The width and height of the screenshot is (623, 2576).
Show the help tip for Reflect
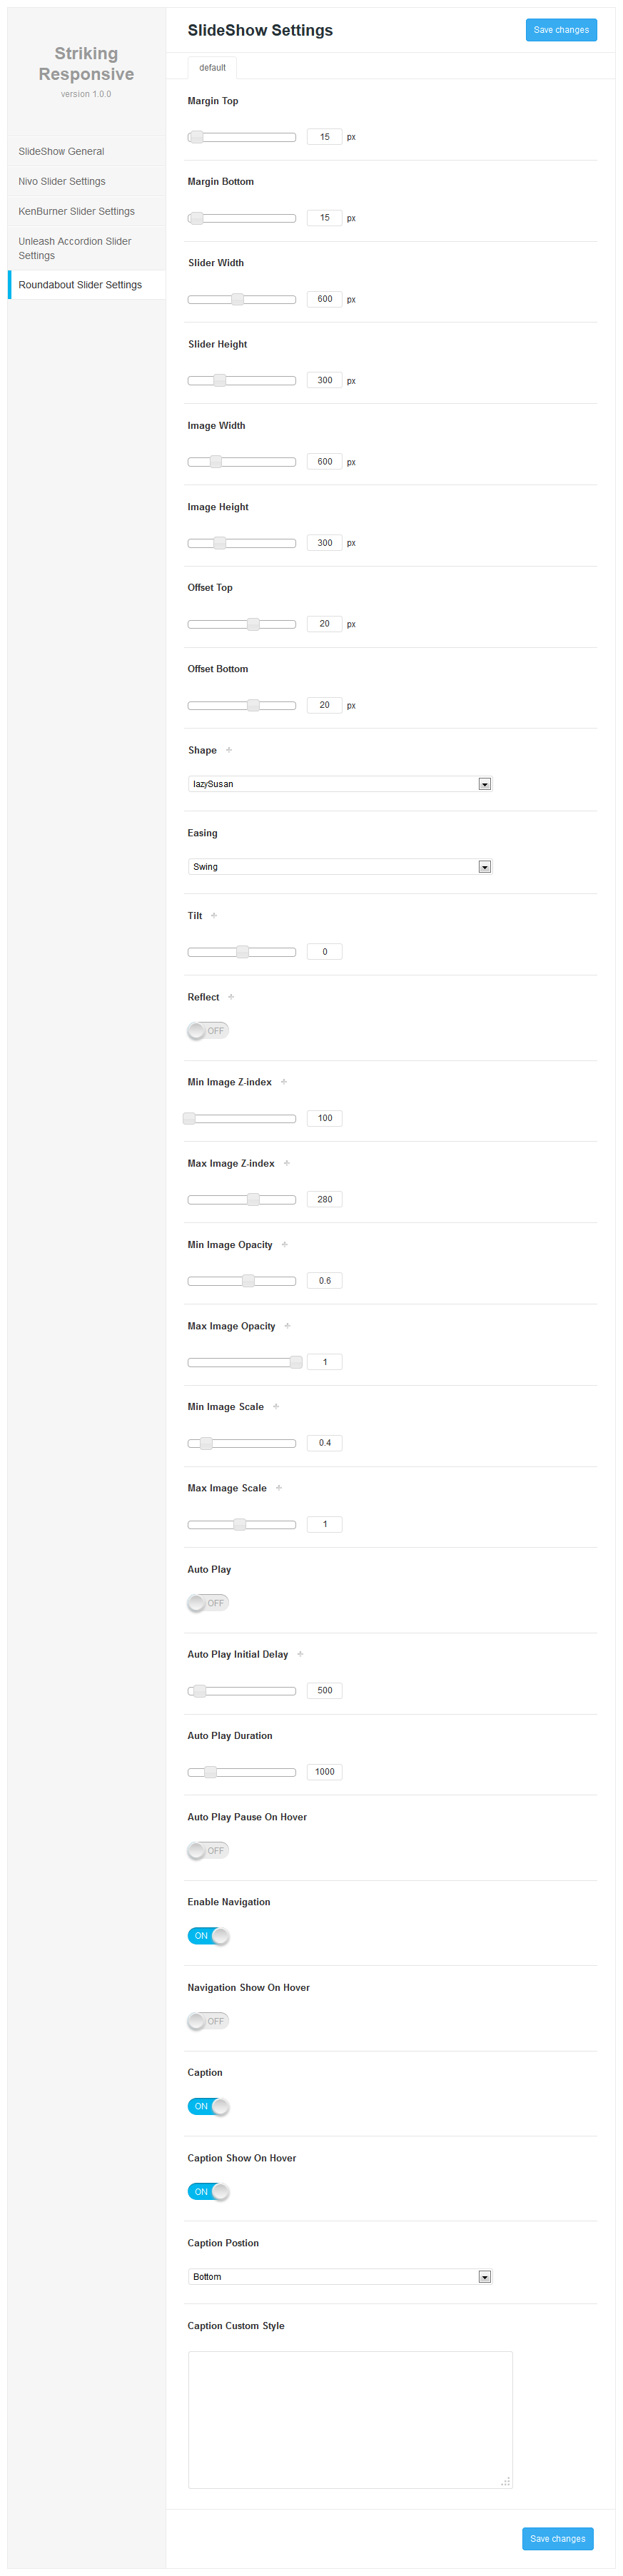tap(231, 997)
